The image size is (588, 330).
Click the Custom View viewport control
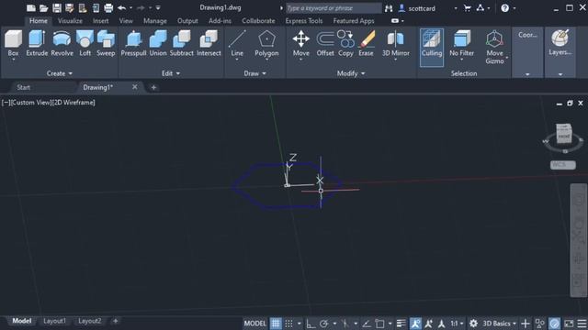(x=30, y=102)
